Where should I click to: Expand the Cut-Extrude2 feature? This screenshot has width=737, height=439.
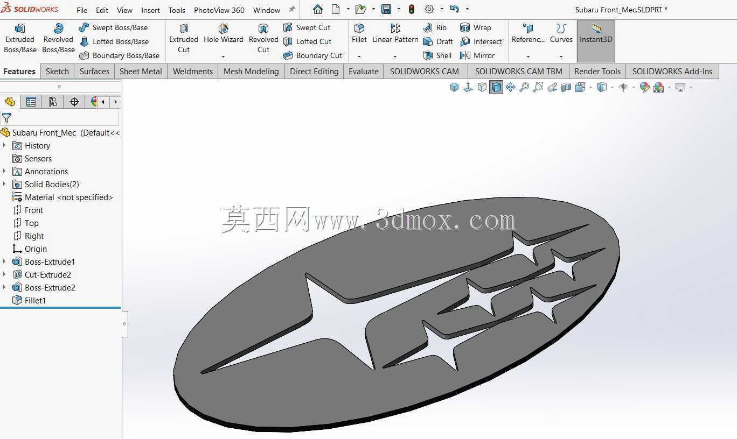pos(4,274)
